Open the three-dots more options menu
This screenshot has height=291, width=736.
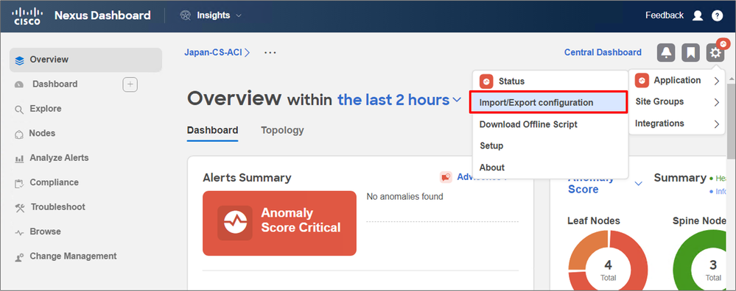point(270,52)
